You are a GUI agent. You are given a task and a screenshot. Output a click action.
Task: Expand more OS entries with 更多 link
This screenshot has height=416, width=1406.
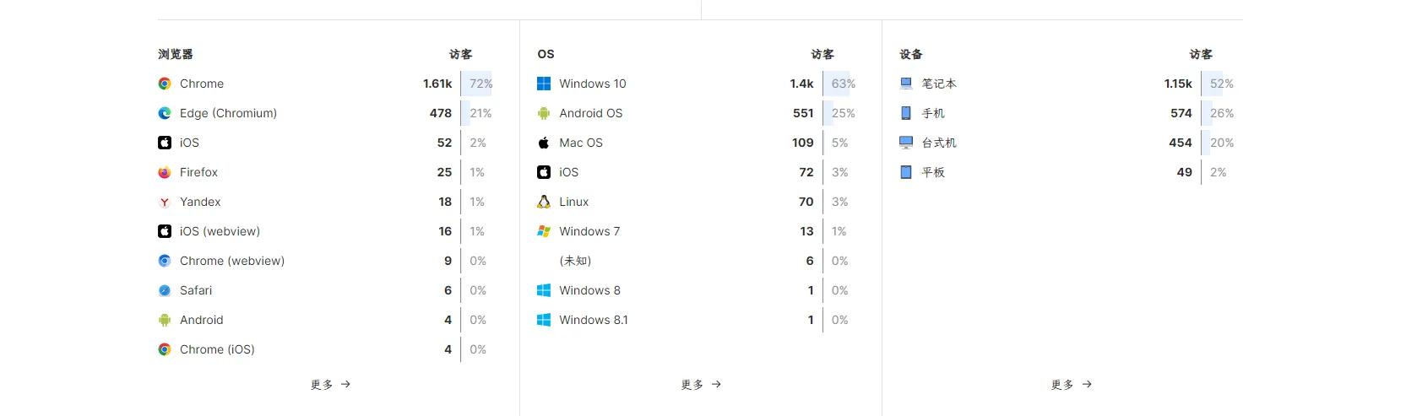click(x=701, y=385)
